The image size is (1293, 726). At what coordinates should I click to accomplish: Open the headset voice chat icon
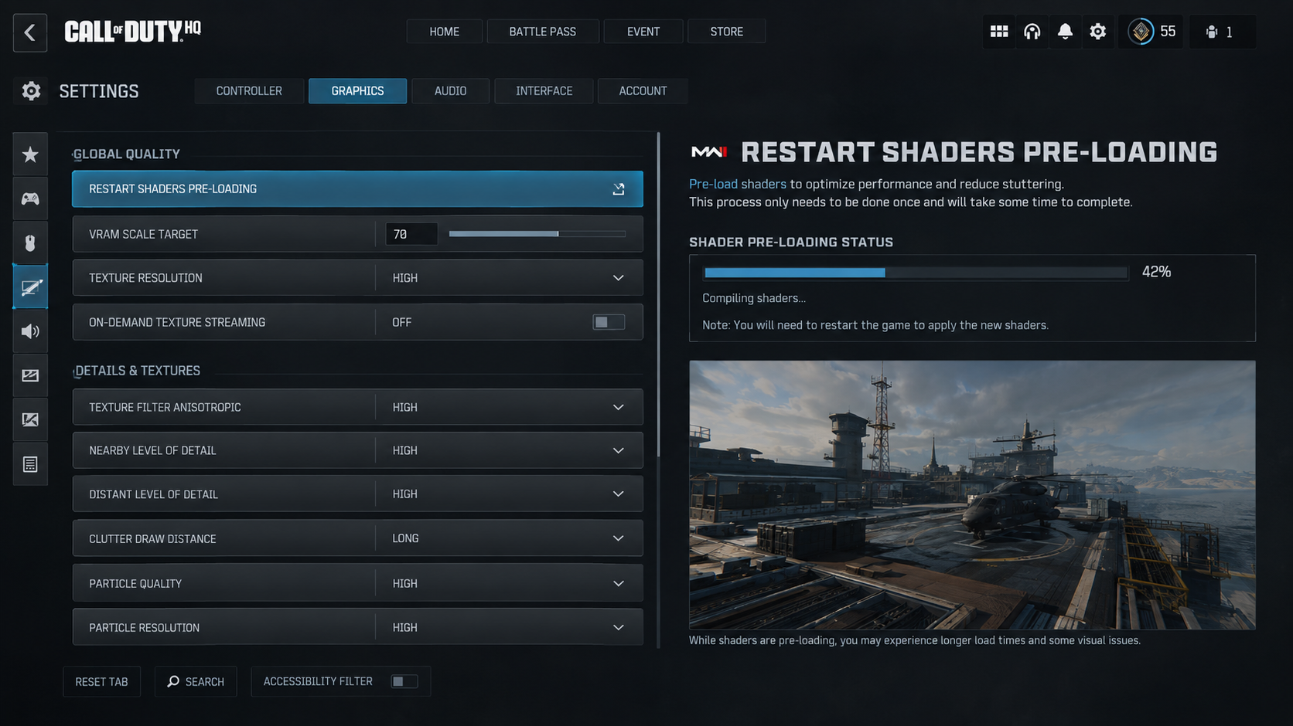pos(1032,32)
